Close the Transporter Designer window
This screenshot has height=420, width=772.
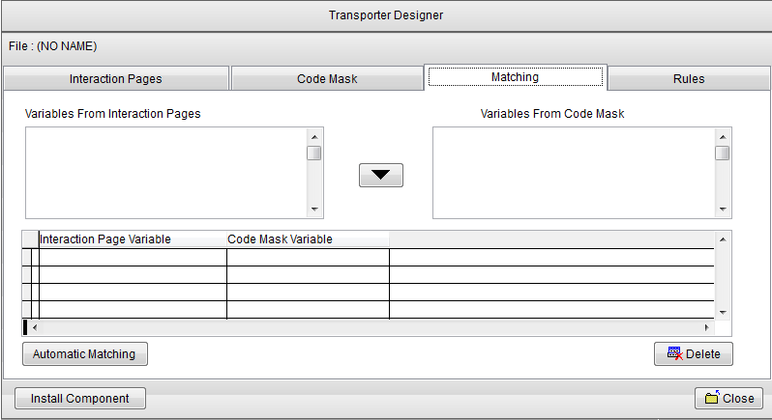(728, 399)
